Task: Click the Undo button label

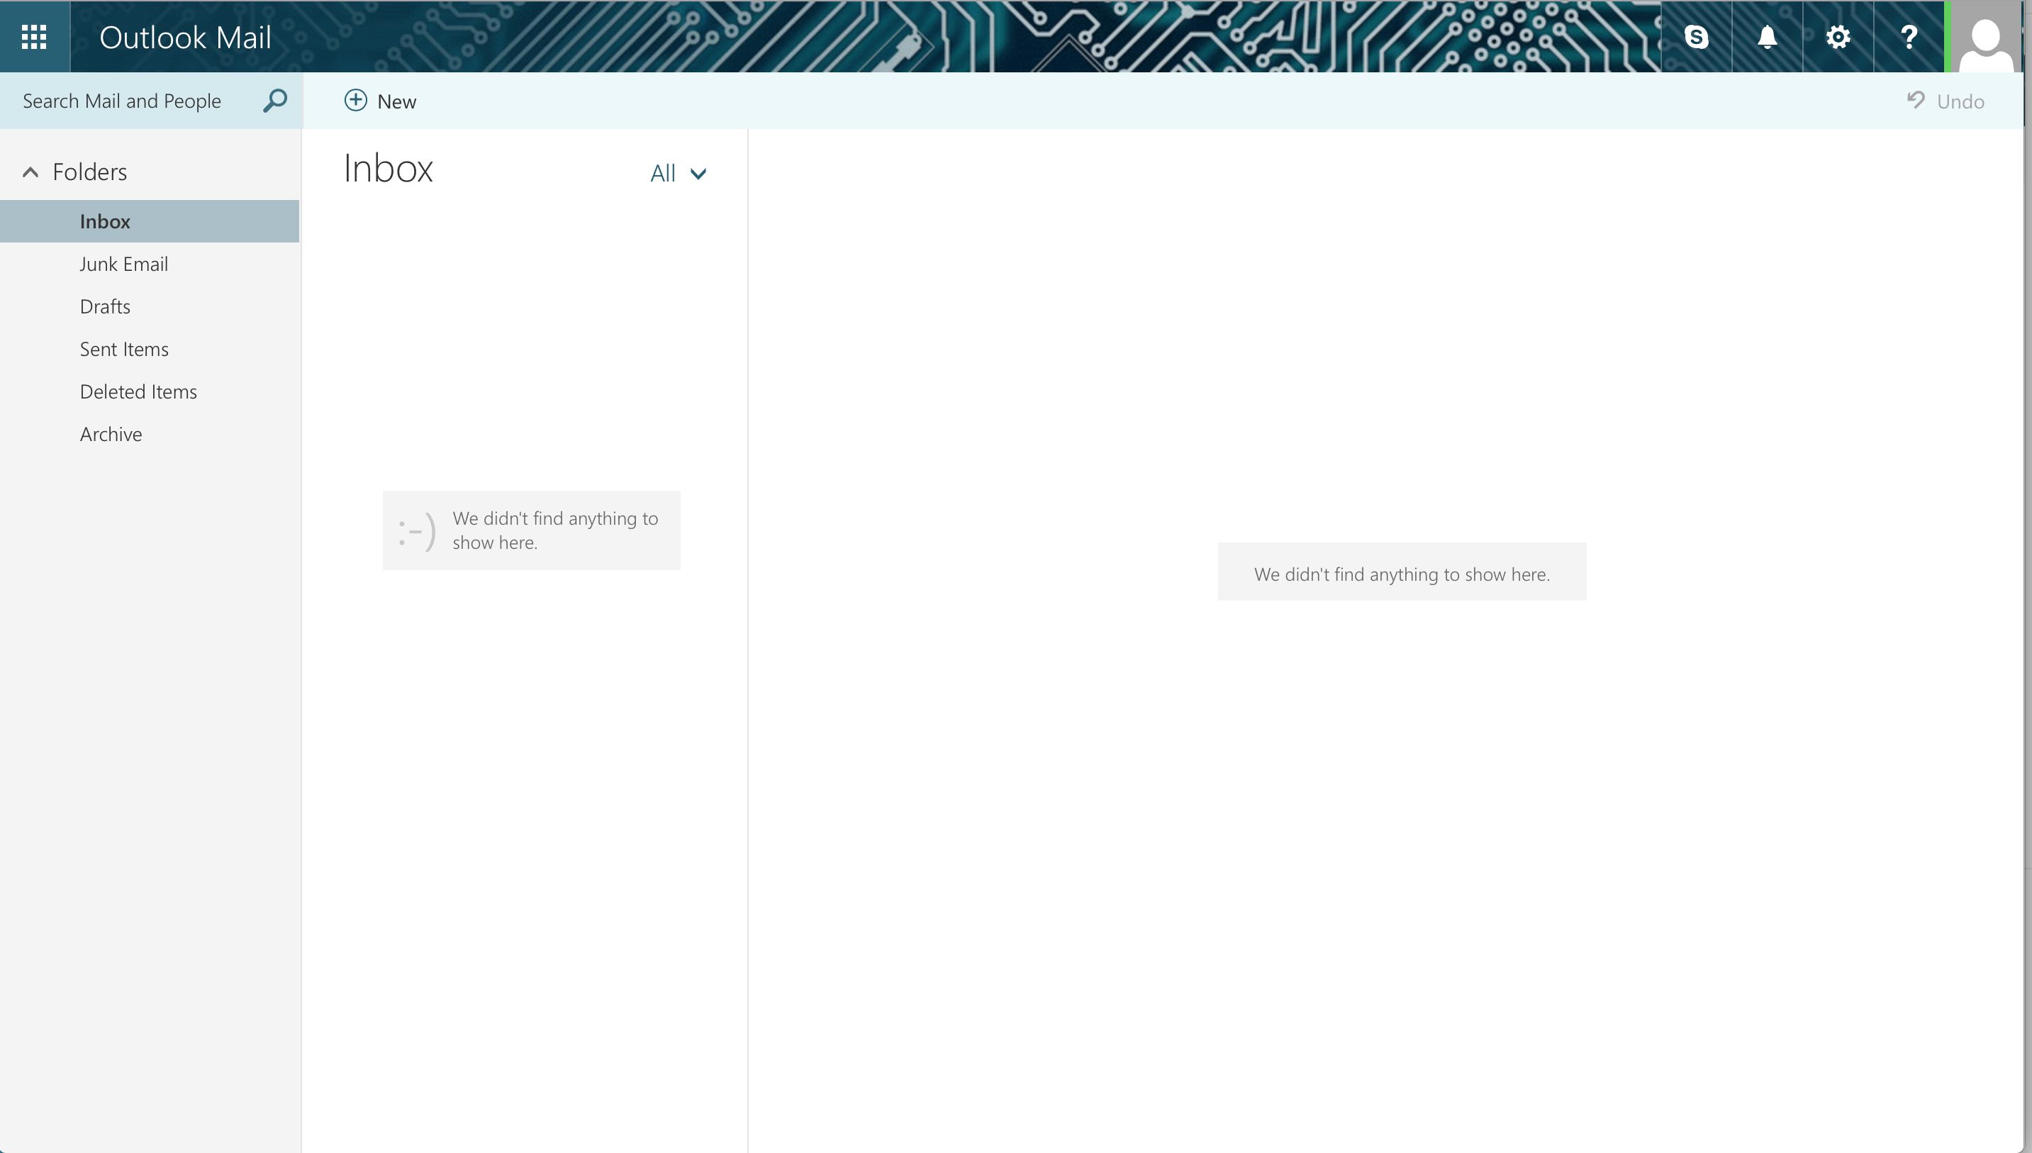Action: pos(1961,101)
